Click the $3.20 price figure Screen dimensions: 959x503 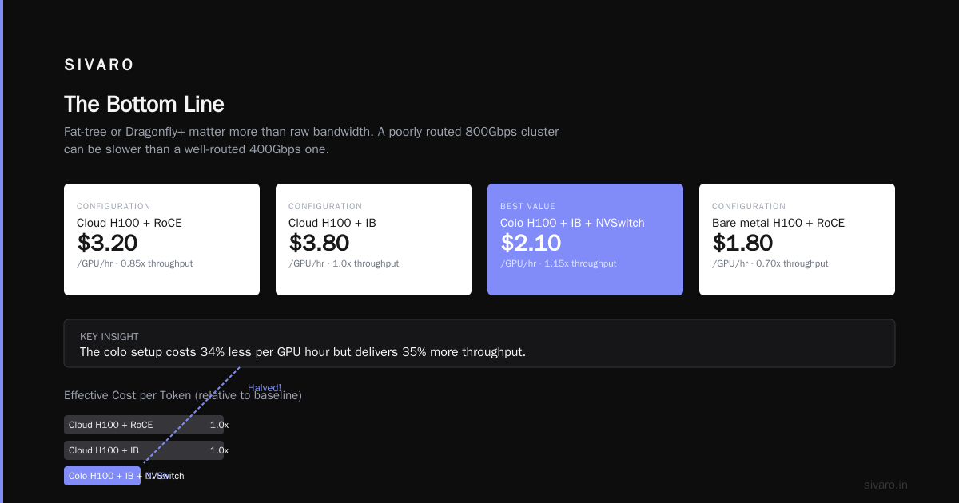coord(107,243)
